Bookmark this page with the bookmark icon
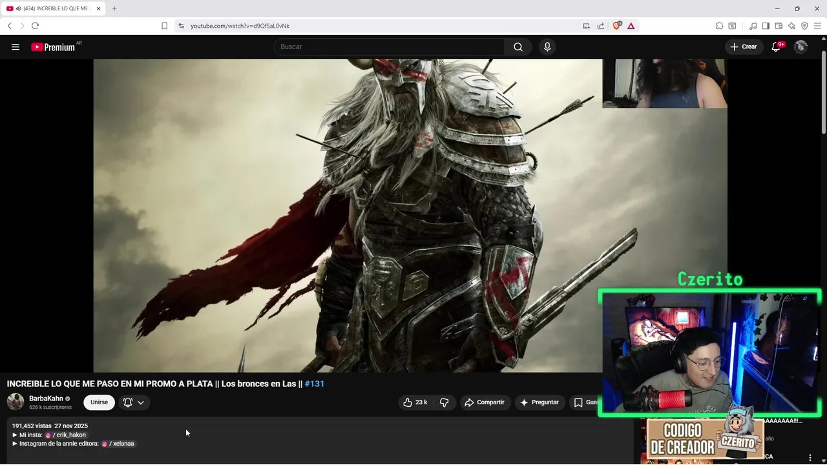The height and width of the screenshot is (465, 827). pos(164,26)
